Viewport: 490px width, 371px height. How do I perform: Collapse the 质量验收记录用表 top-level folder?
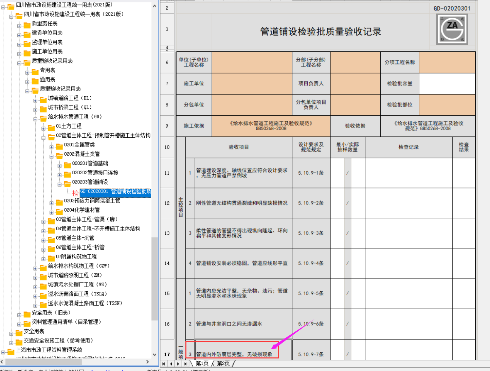click(x=19, y=63)
